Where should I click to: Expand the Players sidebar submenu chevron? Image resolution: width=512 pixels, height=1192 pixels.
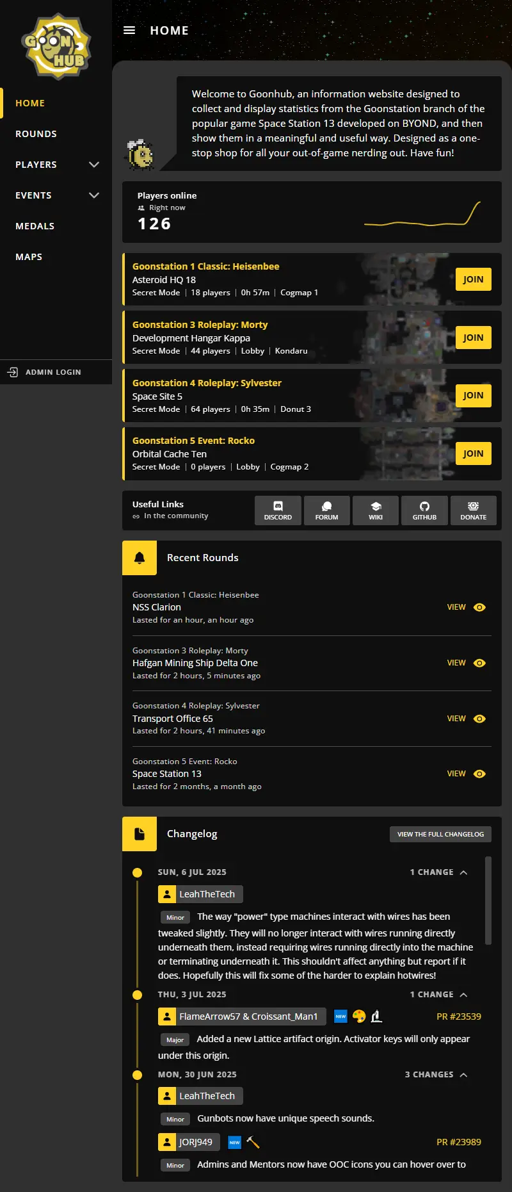point(94,165)
